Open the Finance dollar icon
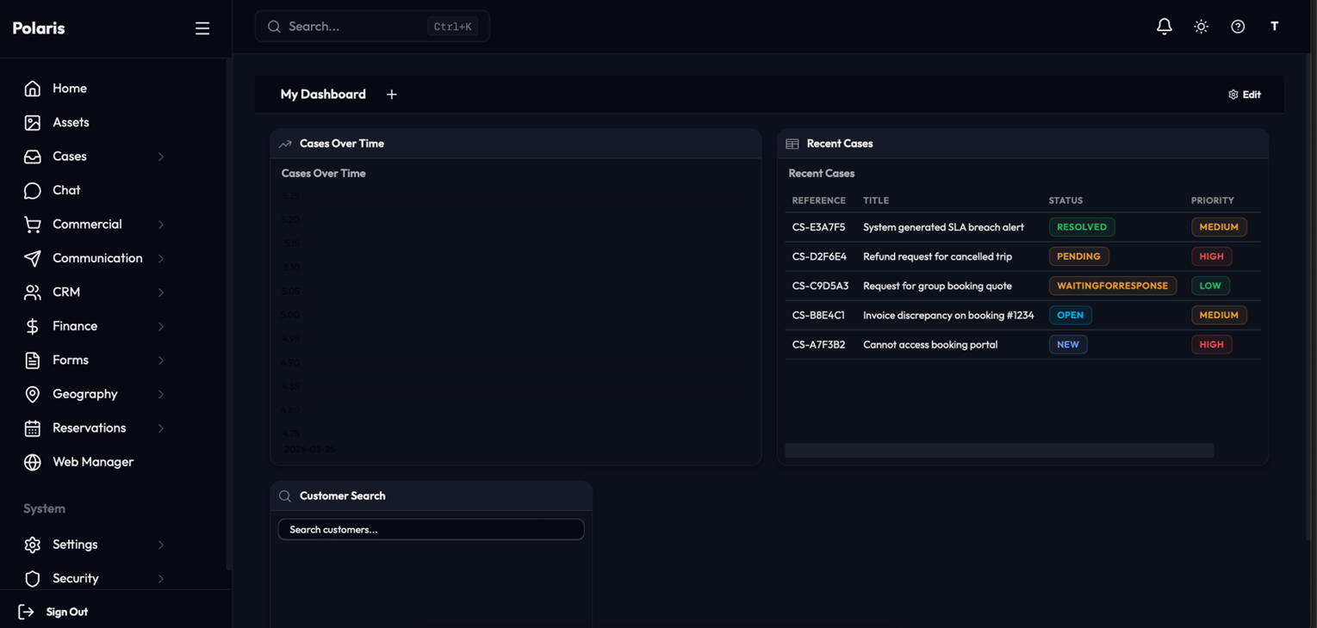The height and width of the screenshot is (628, 1317). pyautogui.click(x=32, y=326)
